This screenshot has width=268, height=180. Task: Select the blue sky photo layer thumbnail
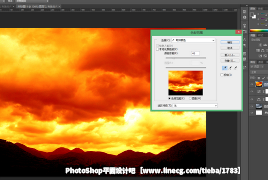(x=259, y=106)
